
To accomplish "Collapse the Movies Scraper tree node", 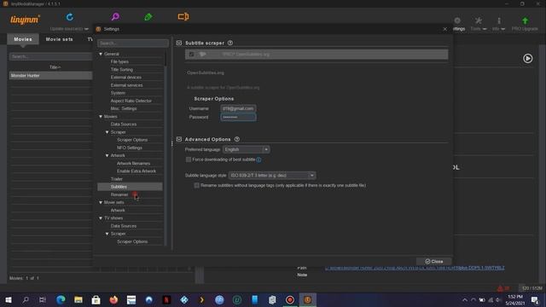I will 107,132.
